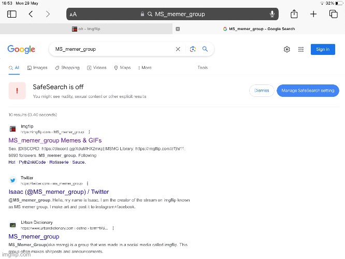Open options menu for Imgflip result

tap(89, 132)
